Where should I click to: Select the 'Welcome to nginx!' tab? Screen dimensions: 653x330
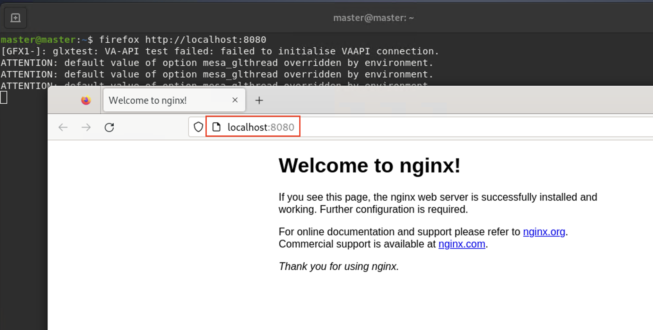tap(174, 100)
